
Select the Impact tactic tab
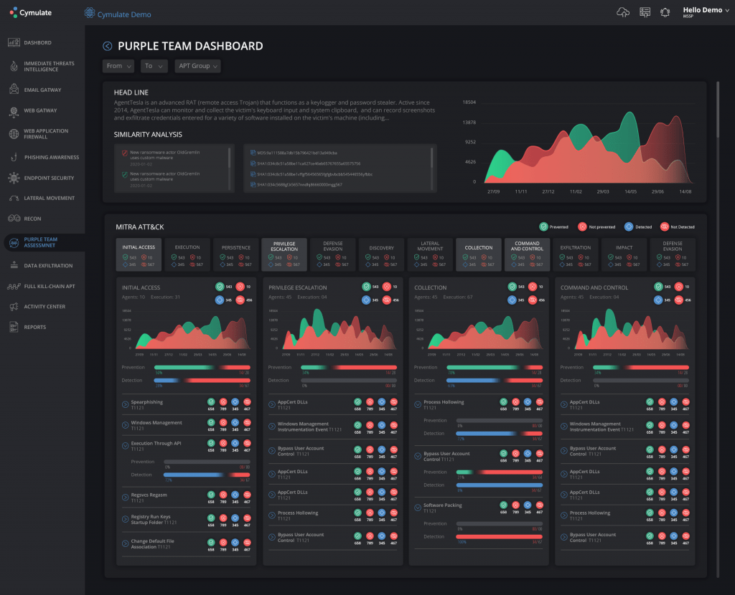click(x=624, y=254)
